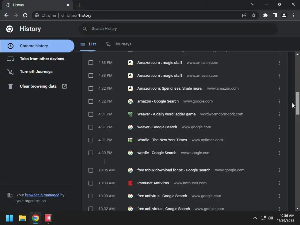
Task: Click the Weaver game favicon
Action: click(x=130, y=114)
